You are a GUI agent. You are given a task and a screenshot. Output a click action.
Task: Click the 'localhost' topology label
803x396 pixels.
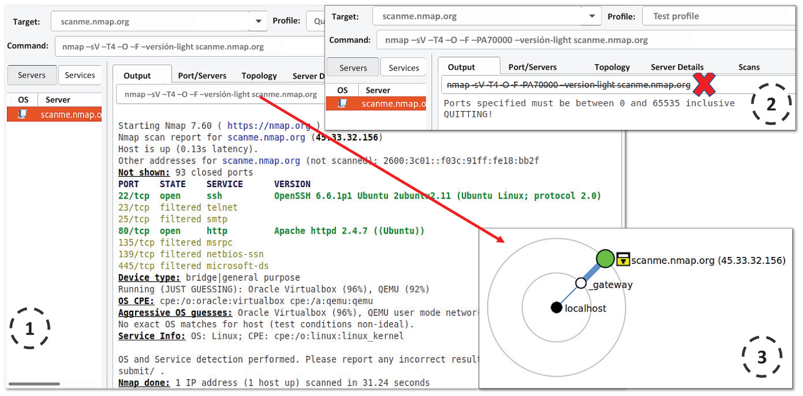586,308
